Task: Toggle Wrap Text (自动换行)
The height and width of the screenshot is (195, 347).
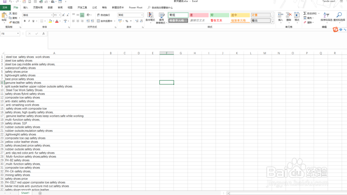Action: click(103, 15)
